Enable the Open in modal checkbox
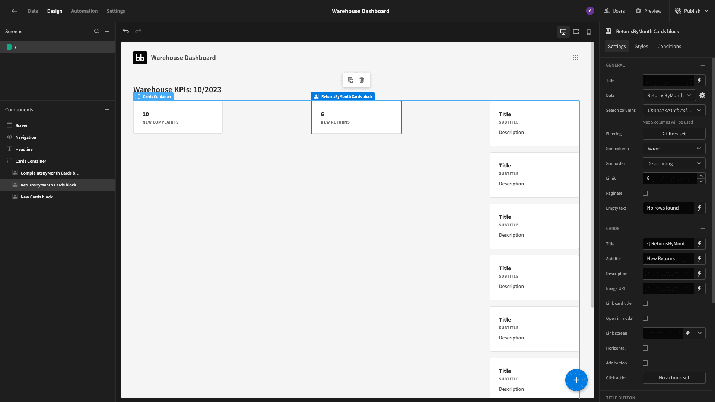Image resolution: width=715 pixels, height=402 pixels. coord(645,318)
